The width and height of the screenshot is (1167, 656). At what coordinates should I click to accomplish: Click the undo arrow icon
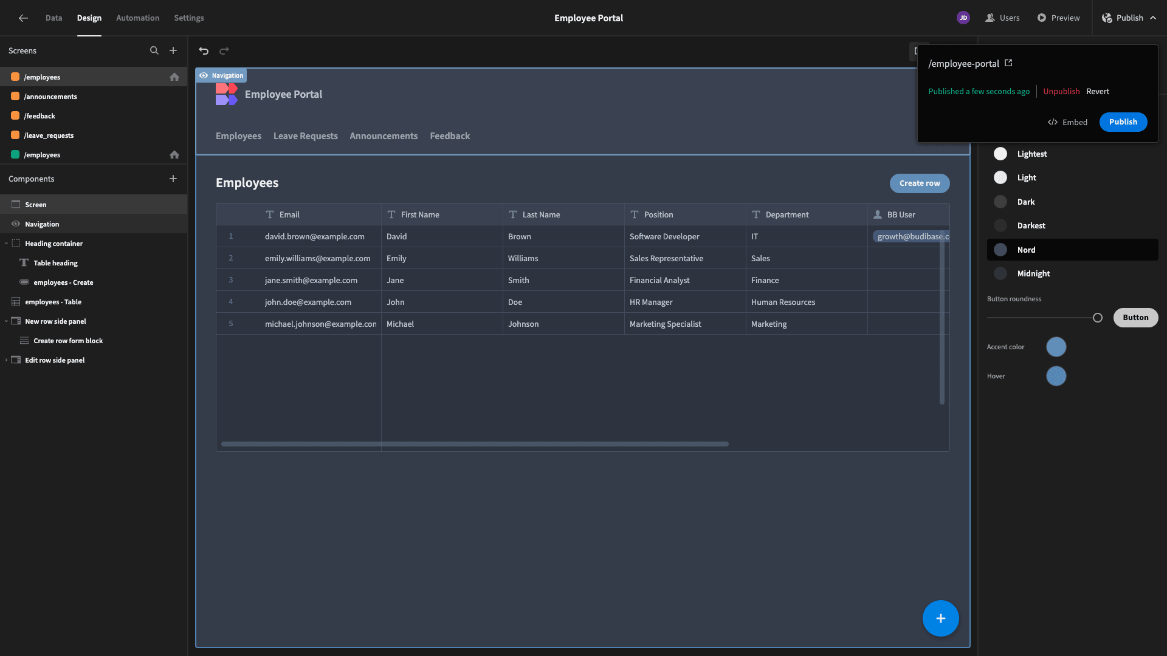coord(204,50)
